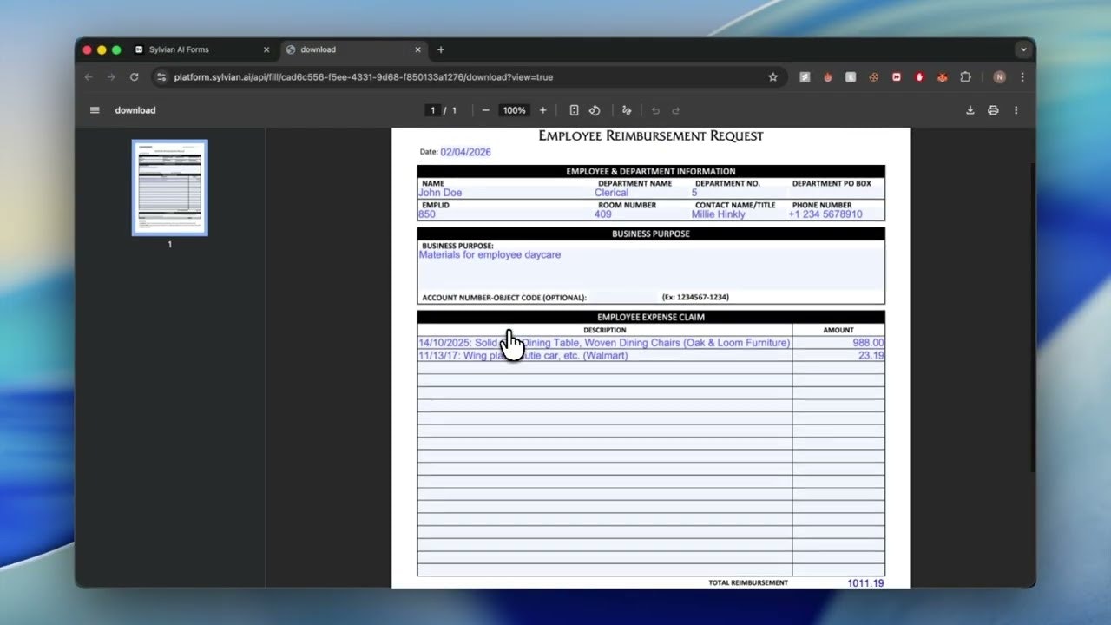
Task: Close the download tab
Action: 417,49
